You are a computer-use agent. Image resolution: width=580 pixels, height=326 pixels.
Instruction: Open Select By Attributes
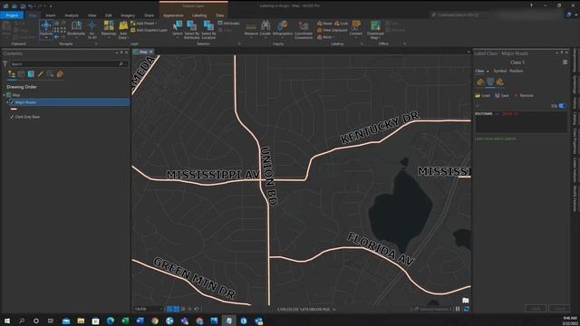click(191, 30)
